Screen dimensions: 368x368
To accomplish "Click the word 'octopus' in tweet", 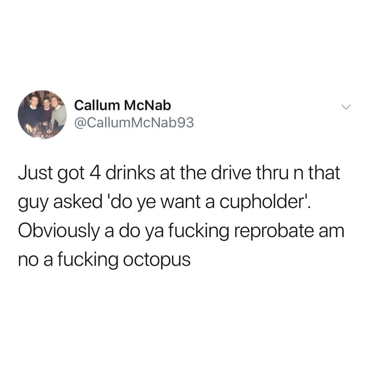I will [x=156, y=261].
